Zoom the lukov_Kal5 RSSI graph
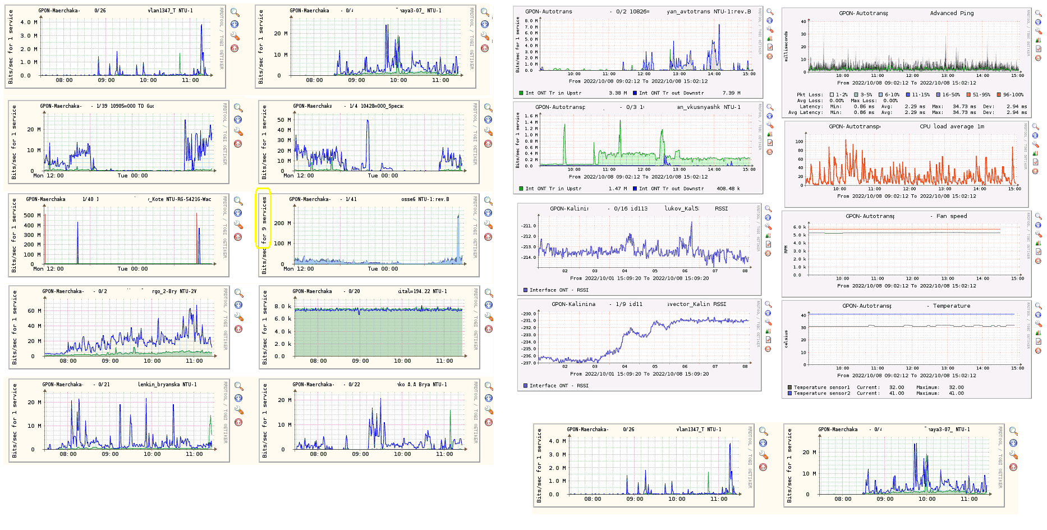This screenshot has width=1047, height=530. pyautogui.click(x=769, y=209)
